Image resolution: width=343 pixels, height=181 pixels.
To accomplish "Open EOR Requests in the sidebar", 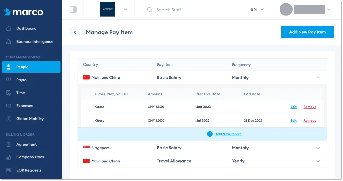I will (29, 170).
